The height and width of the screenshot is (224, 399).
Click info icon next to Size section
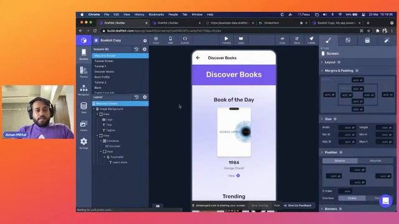[x=335, y=119]
